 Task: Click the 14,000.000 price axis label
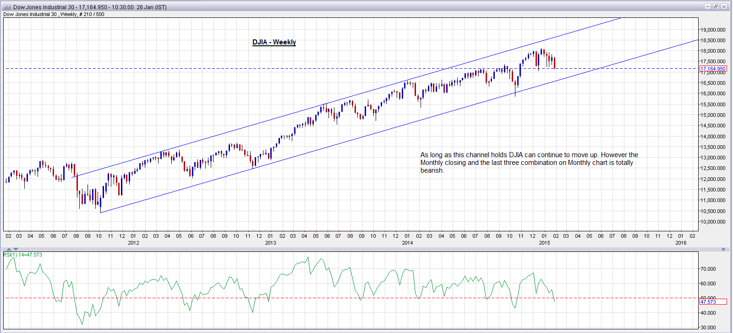713,136
